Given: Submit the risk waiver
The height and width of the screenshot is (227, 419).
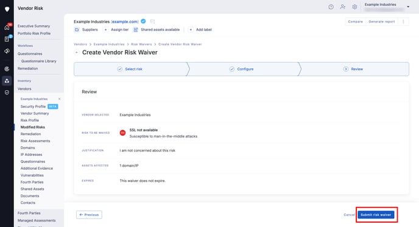Looking at the screenshot, I should [x=376, y=215].
